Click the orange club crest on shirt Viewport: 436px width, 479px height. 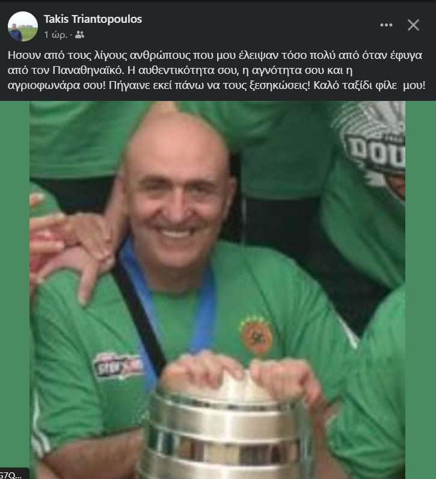click(x=256, y=336)
